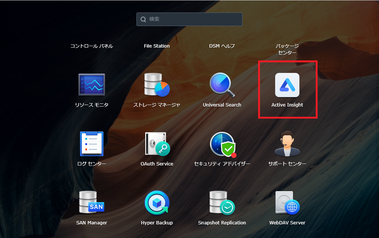Launch Storage Manager (ストレージ マネージャ) icon
Image resolution: width=379 pixels, height=238 pixels.
pos(157,85)
